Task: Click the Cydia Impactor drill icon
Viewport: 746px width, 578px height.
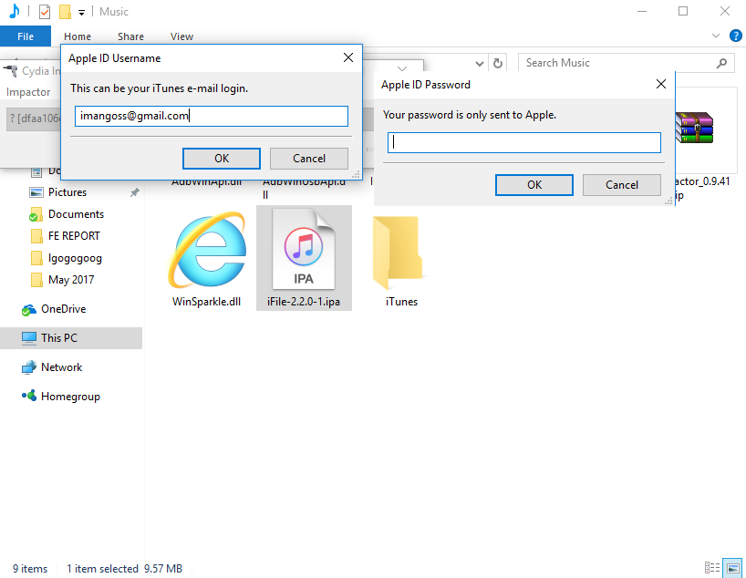Action: pos(10,71)
